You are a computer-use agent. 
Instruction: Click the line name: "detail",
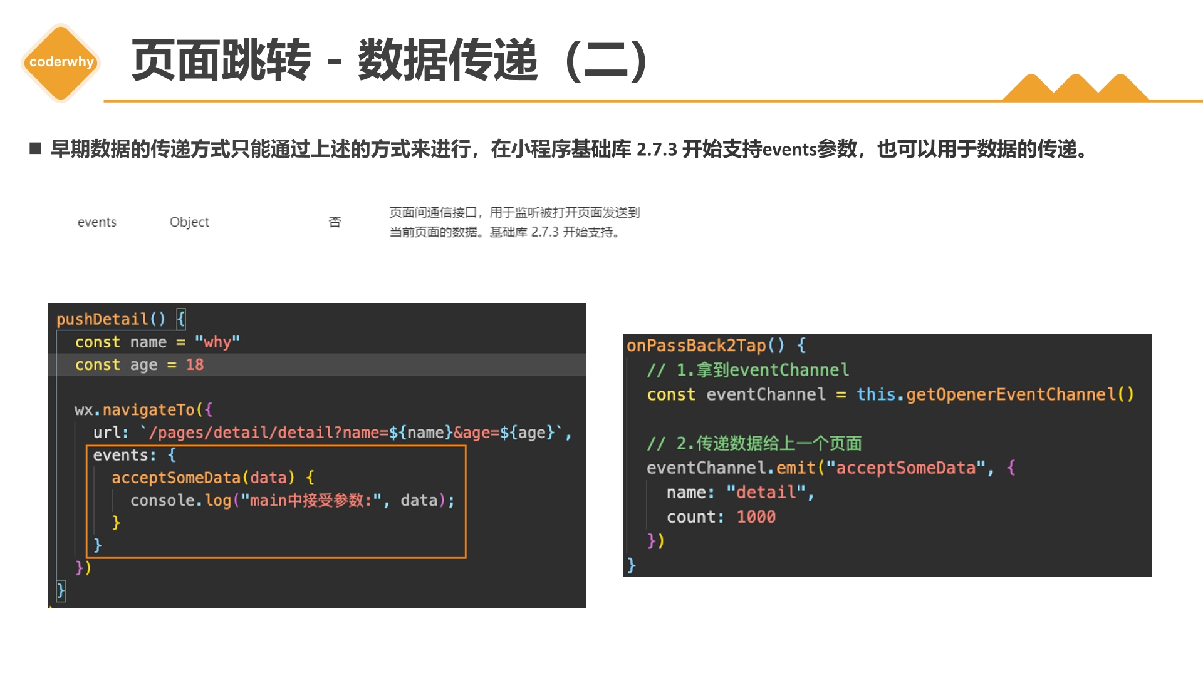point(740,493)
